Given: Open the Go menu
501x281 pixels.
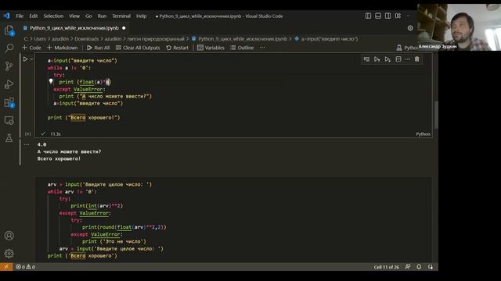Looking at the screenshot, I should pos(88,16).
